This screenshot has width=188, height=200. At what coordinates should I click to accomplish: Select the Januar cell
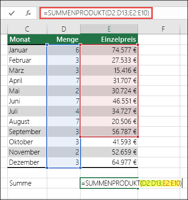(x=27, y=50)
